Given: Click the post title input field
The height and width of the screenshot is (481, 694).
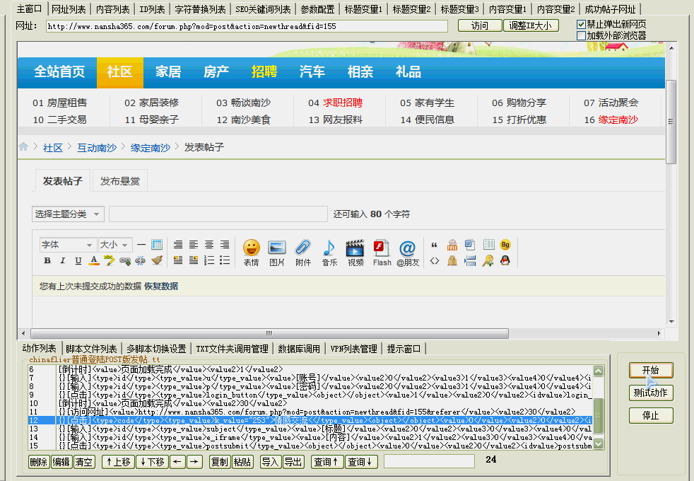Looking at the screenshot, I should pyautogui.click(x=218, y=214).
